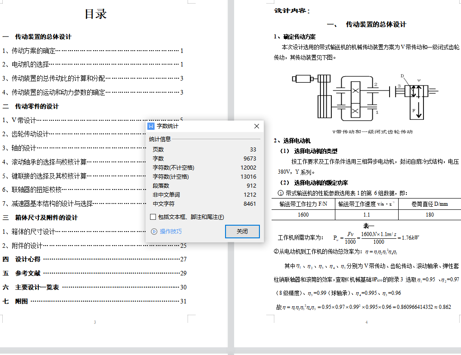461x355 pixels.
Task: Click the 字数 count value 9673
Action: click(249, 159)
